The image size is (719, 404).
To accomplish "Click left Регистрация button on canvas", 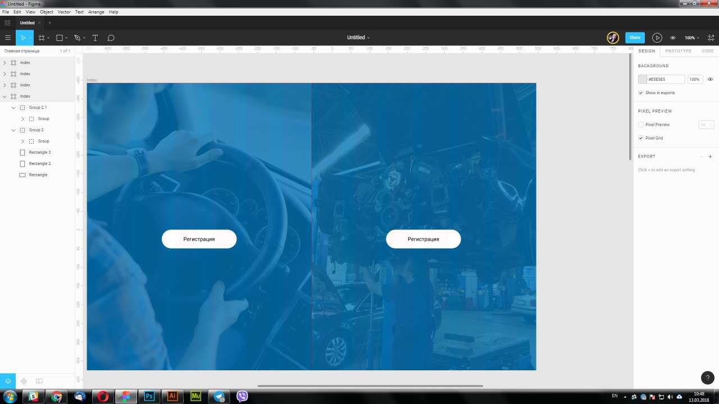I will (x=199, y=239).
